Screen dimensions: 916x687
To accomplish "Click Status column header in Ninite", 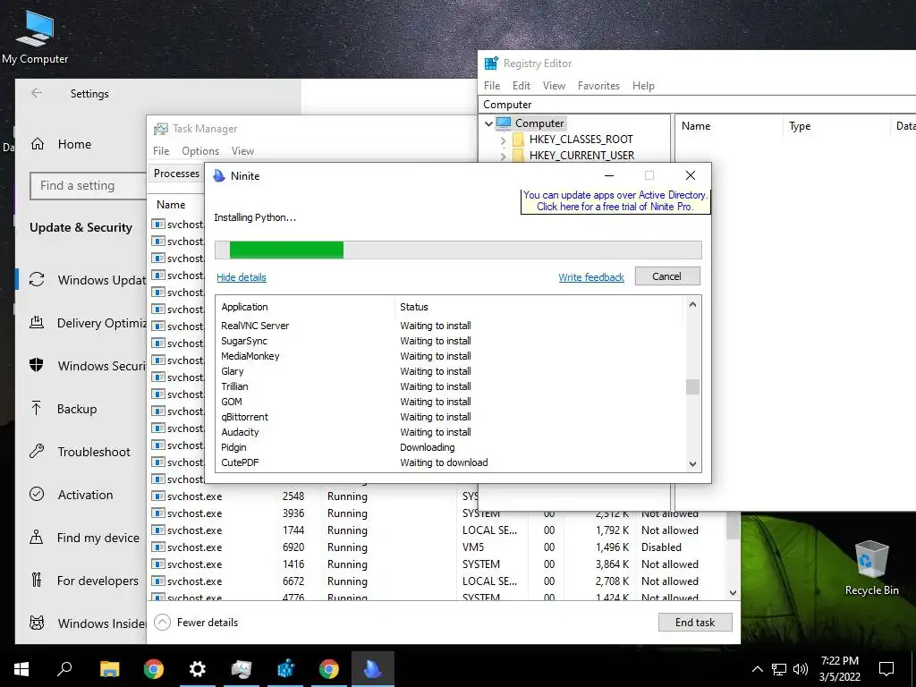I will click(539, 308).
